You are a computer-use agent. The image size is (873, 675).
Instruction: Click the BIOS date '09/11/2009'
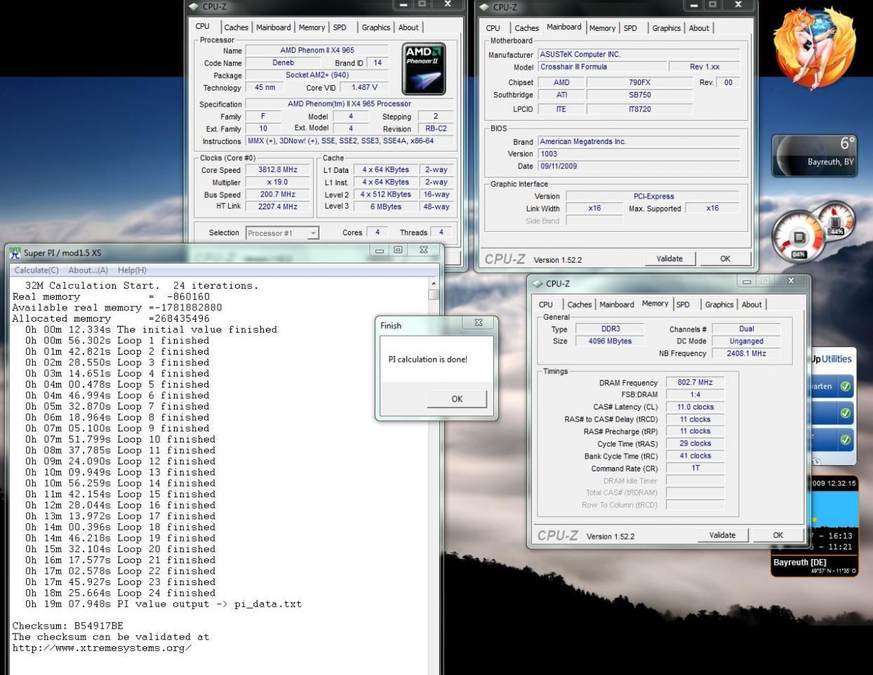(639, 166)
